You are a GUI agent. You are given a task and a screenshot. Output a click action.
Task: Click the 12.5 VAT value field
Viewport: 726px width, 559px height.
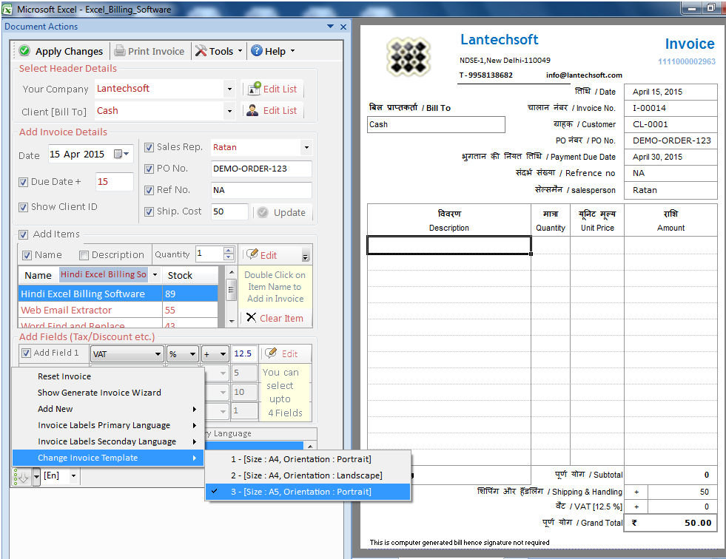click(x=243, y=353)
